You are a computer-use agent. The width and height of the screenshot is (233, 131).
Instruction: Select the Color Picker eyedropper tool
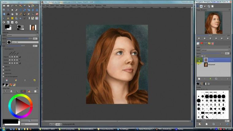point(37,6)
